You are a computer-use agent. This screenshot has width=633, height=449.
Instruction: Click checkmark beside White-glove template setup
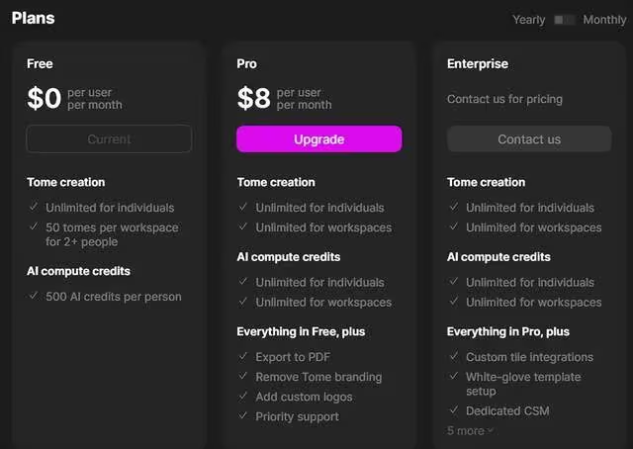(454, 377)
